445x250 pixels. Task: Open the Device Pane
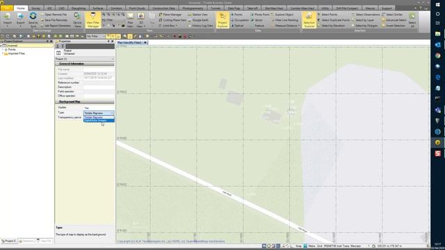[77, 19]
